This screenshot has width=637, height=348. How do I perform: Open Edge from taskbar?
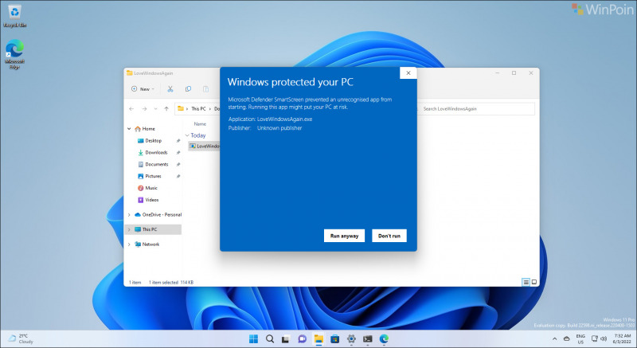pos(384,338)
